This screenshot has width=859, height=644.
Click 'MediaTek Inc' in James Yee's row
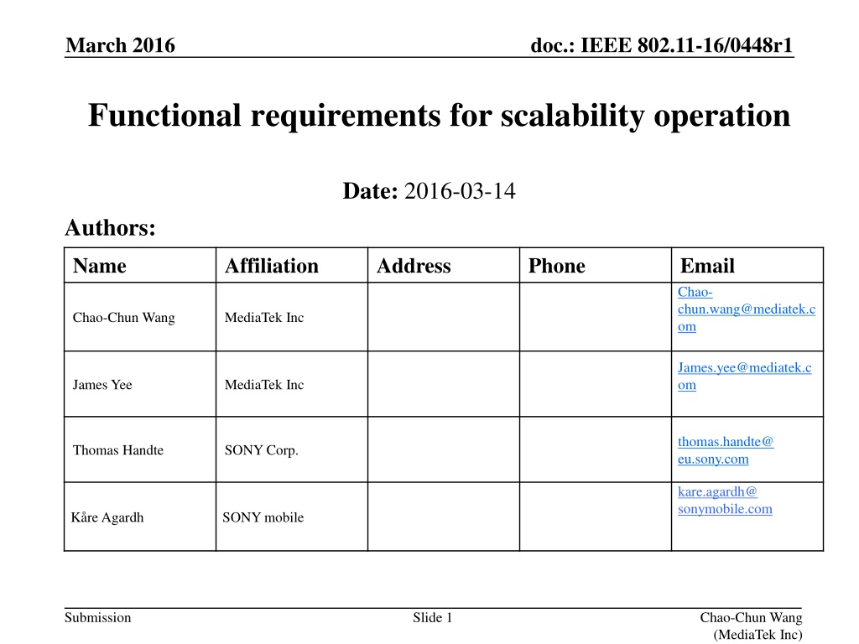coord(264,385)
